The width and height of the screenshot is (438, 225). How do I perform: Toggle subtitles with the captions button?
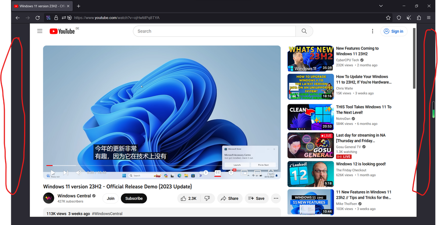(x=217, y=173)
